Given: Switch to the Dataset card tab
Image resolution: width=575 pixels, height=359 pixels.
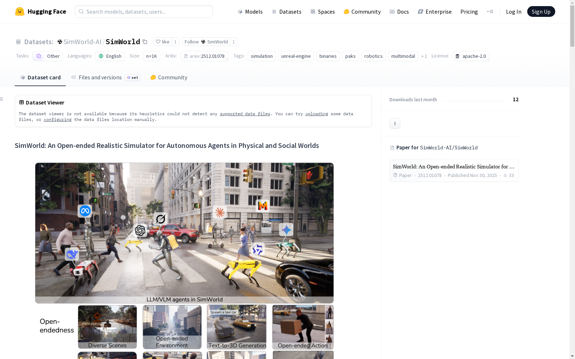Looking at the screenshot, I should tap(40, 78).
